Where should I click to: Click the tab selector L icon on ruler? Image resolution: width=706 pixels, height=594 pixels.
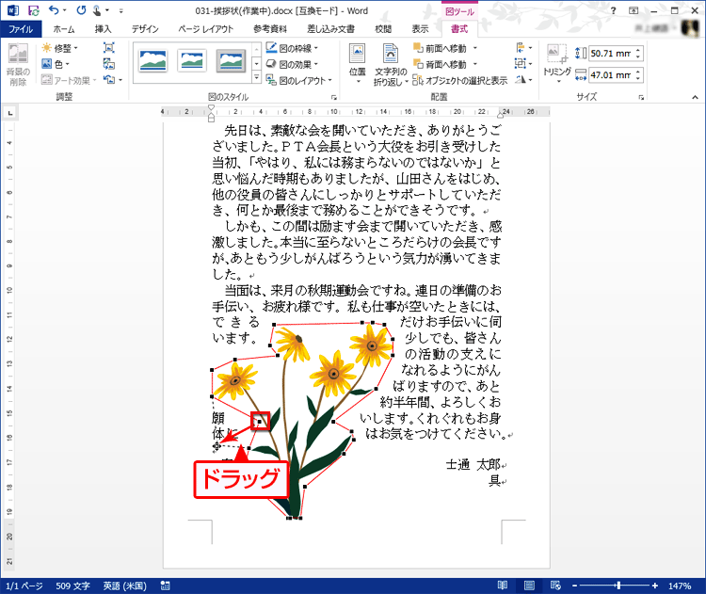point(10,112)
